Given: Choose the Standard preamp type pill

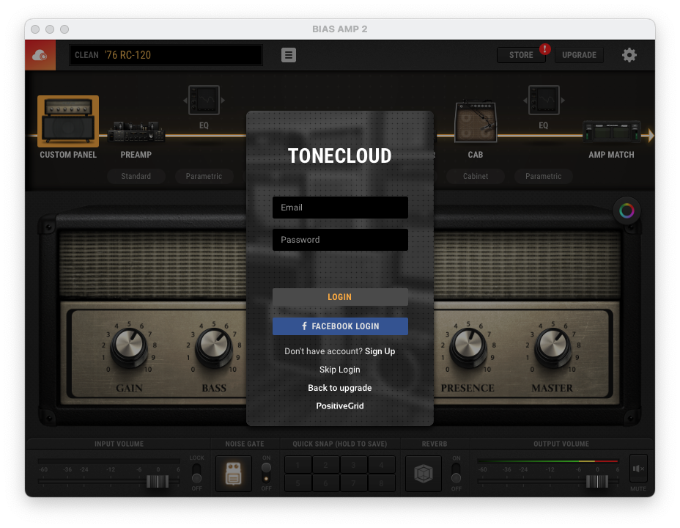Looking at the screenshot, I should 136,176.
